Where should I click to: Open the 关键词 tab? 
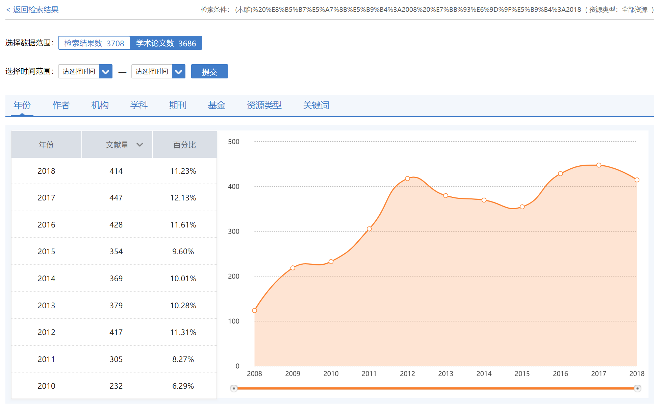click(316, 105)
